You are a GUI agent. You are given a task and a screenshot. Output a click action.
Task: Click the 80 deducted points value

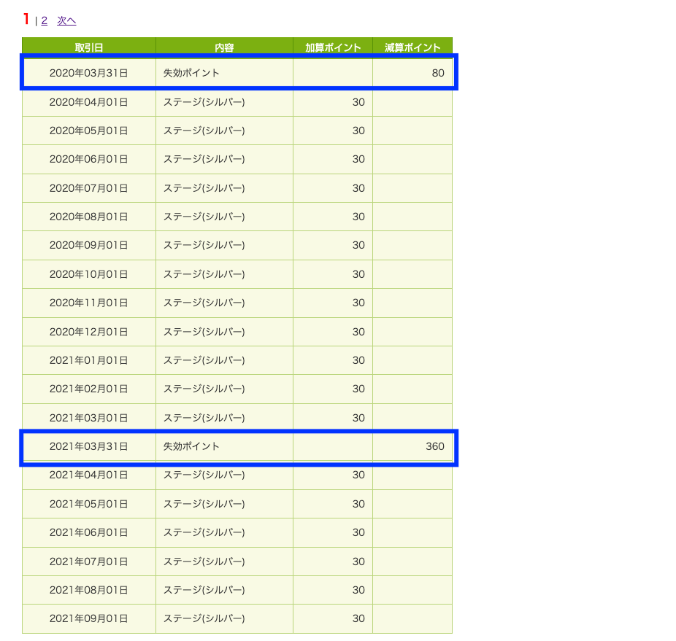pos(437,73)
